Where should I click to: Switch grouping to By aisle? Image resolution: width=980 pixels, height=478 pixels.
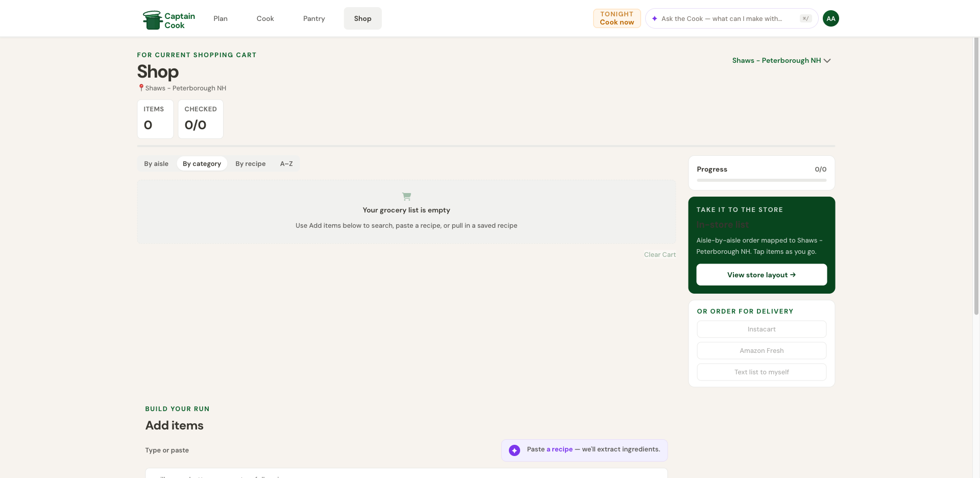(x=156, y=163)
